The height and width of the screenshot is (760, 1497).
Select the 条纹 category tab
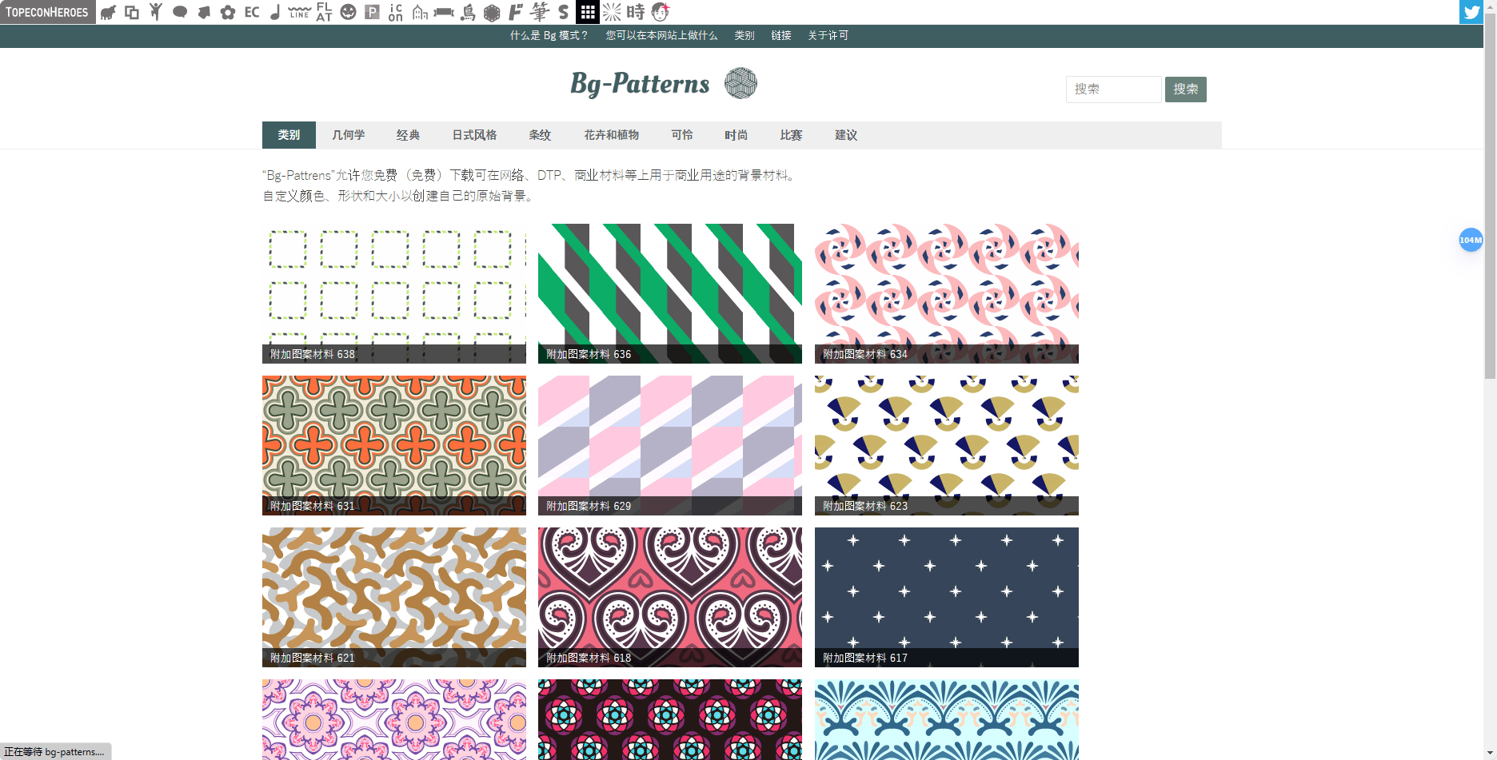tap(539, 134)
